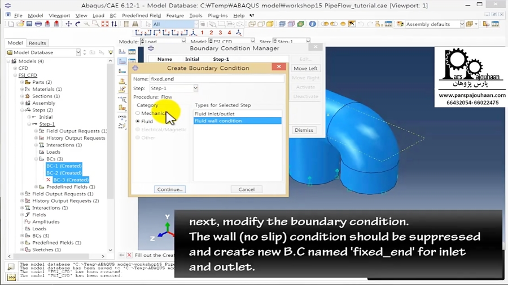Select the Box zoom tool
The width and height of the screenshot is (508, 285).
(x=96, y=24)
